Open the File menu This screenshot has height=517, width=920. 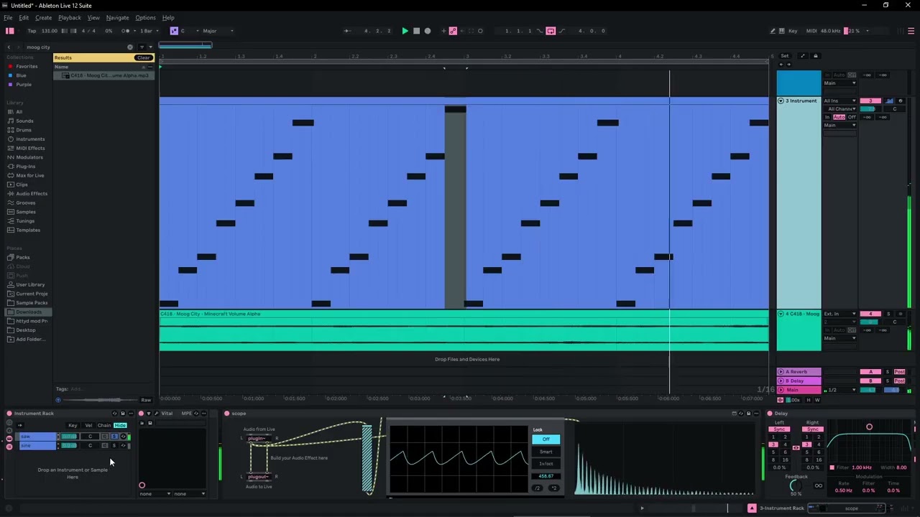(x=8, y=17)
